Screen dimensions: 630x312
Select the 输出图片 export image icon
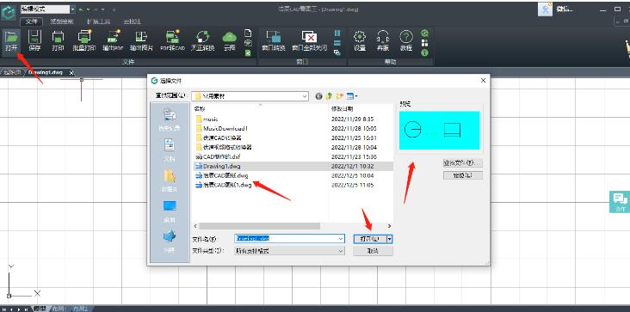[x=141, y=40]
